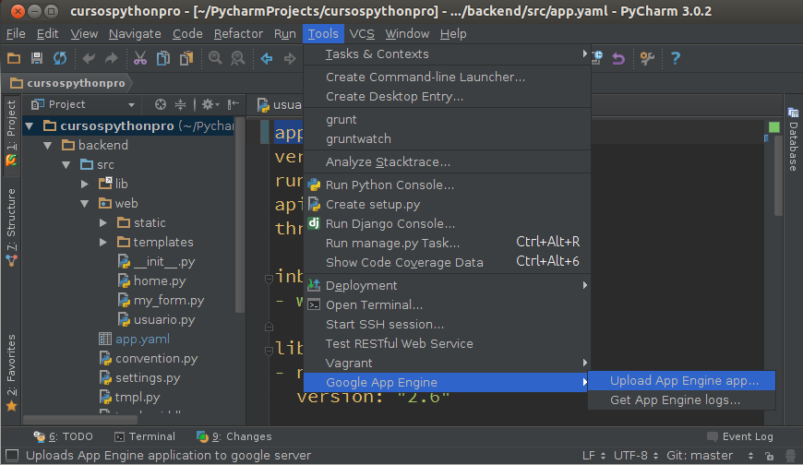Screen dimensions: 803x465
Task: Open the 9: Changes tool window
Action: pyautogui.click(x=234, y=436)
